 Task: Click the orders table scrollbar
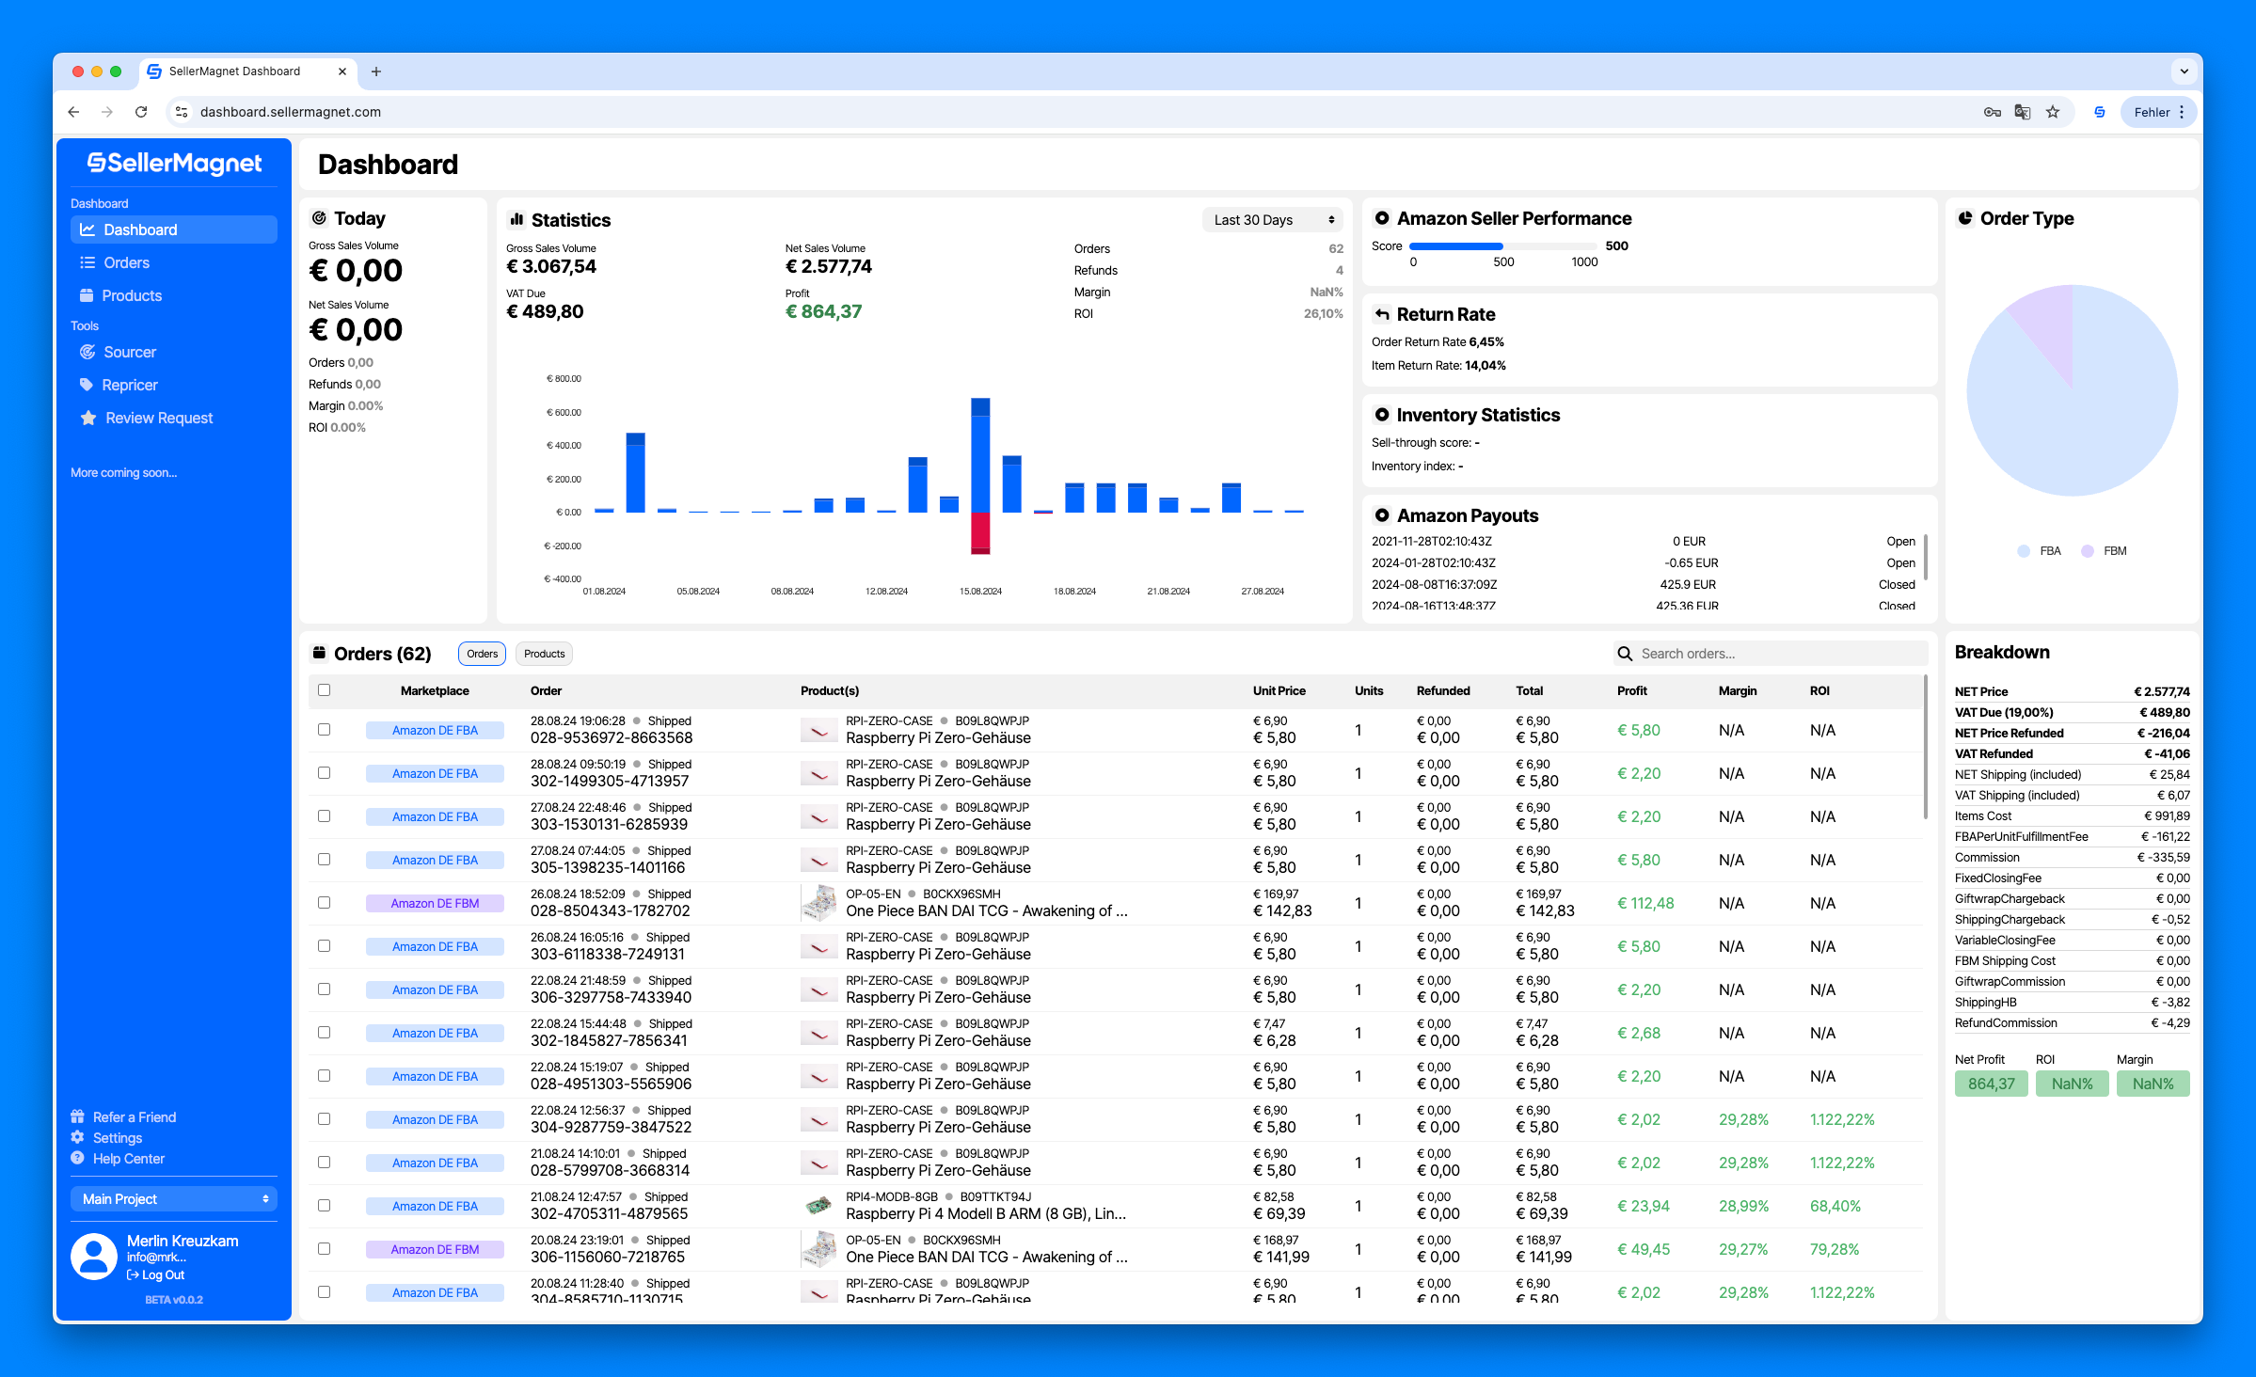(x=1926, y=748)
